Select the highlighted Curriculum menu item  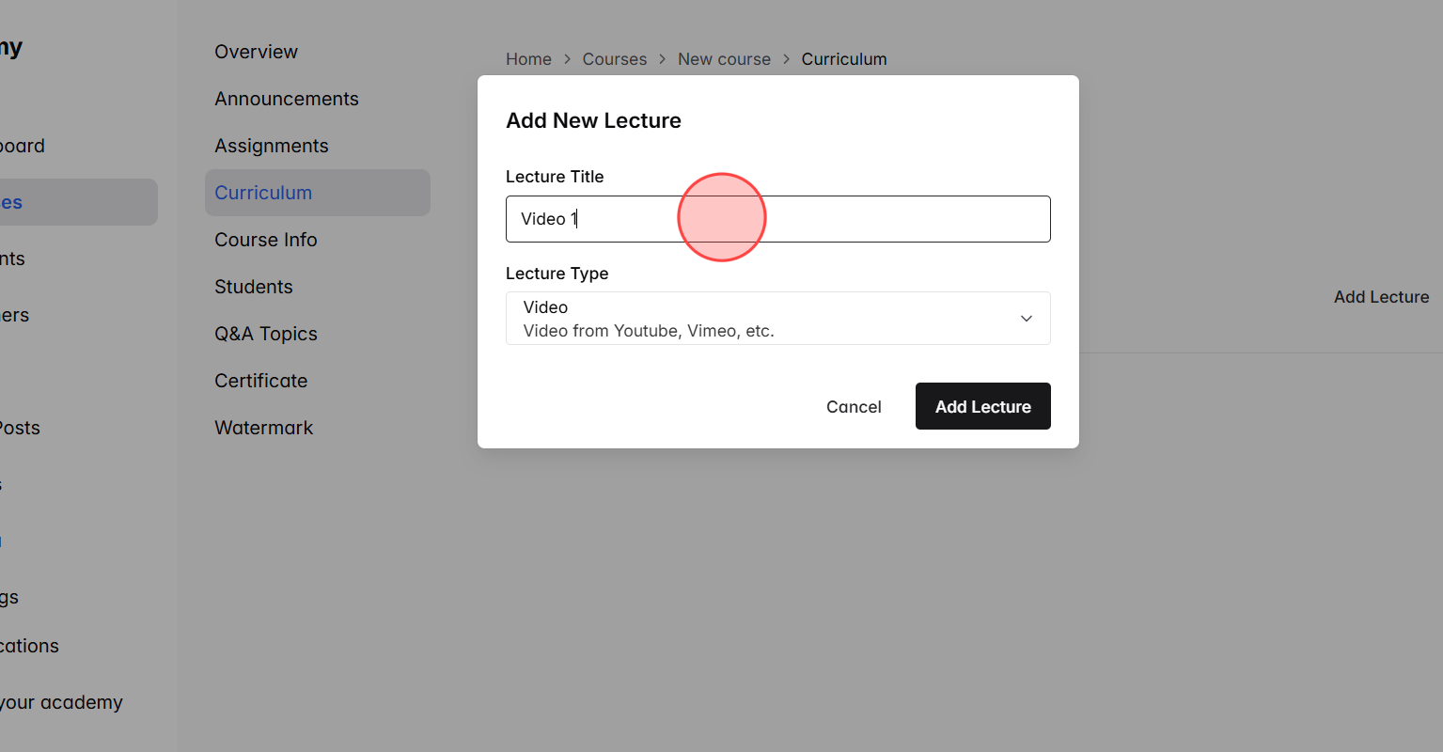pyautogui.click(x=263, y=192)
